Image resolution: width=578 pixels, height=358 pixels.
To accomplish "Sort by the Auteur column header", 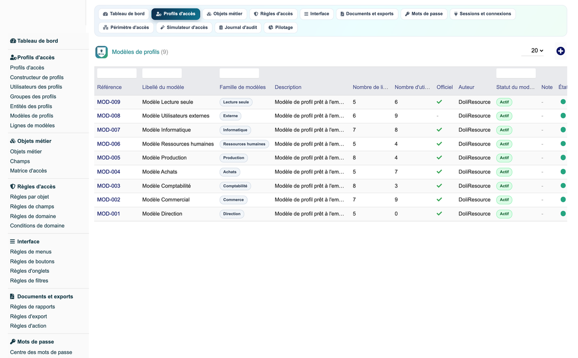I will [x=466, y=87].
